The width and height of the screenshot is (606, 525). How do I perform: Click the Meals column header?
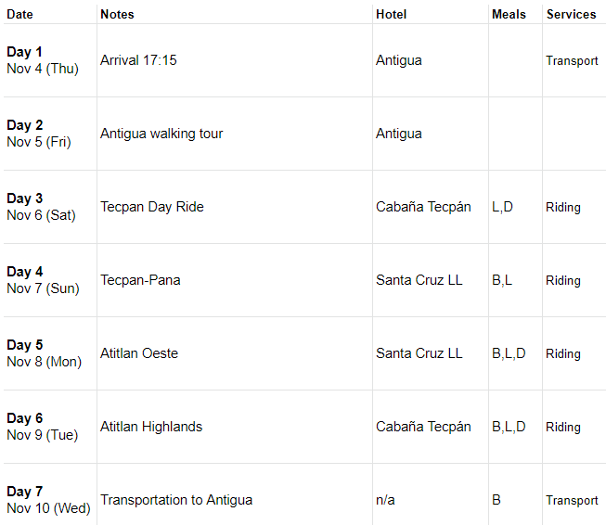tap(509, 14)
